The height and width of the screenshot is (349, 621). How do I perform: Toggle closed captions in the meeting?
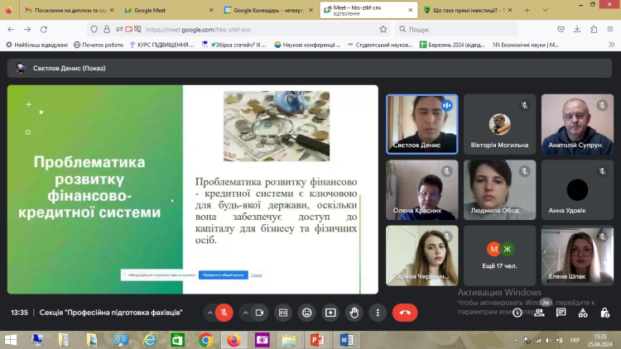pyautogui.click(x=283, y=313)
